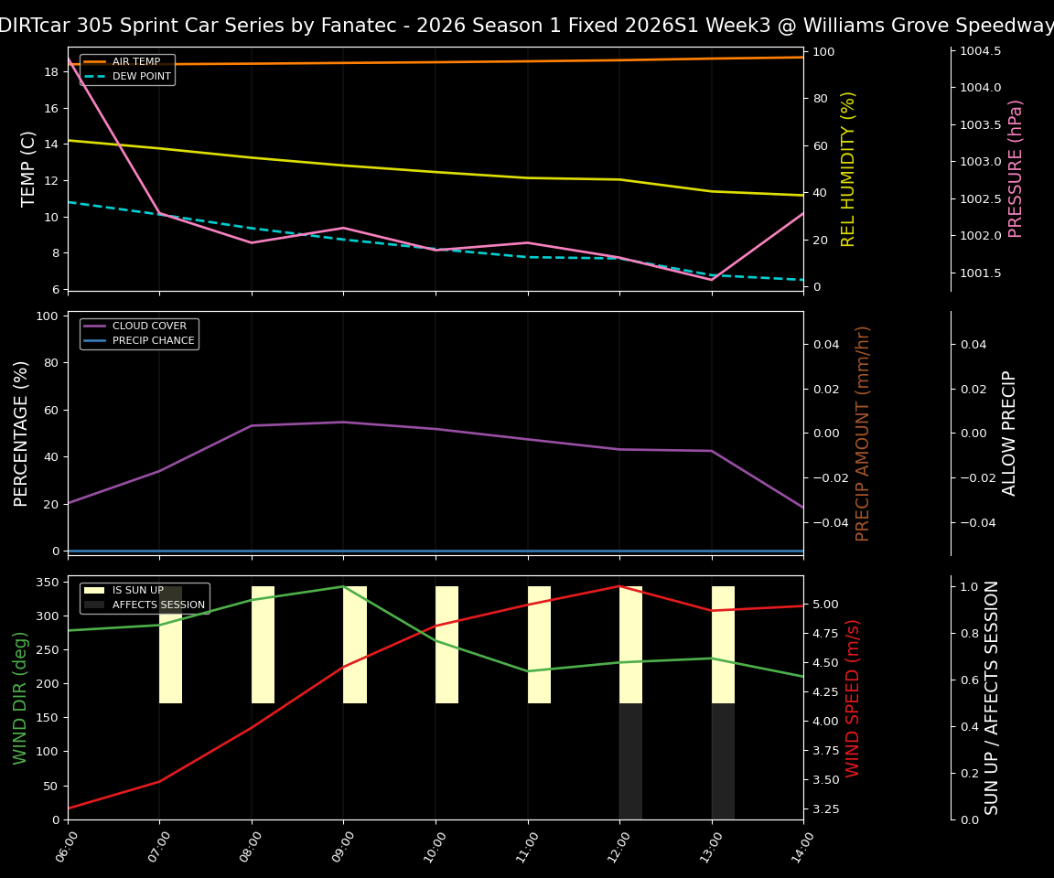Click the REL HUMIDITY axis label
The height and width of the screenshot is (878, 1054).
click(846, 167)
